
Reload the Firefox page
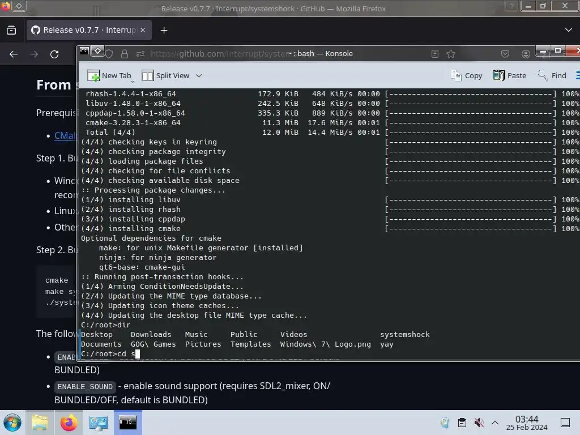tap(54, 54)
